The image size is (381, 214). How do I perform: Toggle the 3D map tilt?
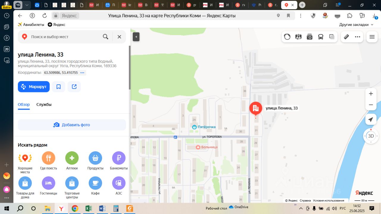[x=371, y=136]
